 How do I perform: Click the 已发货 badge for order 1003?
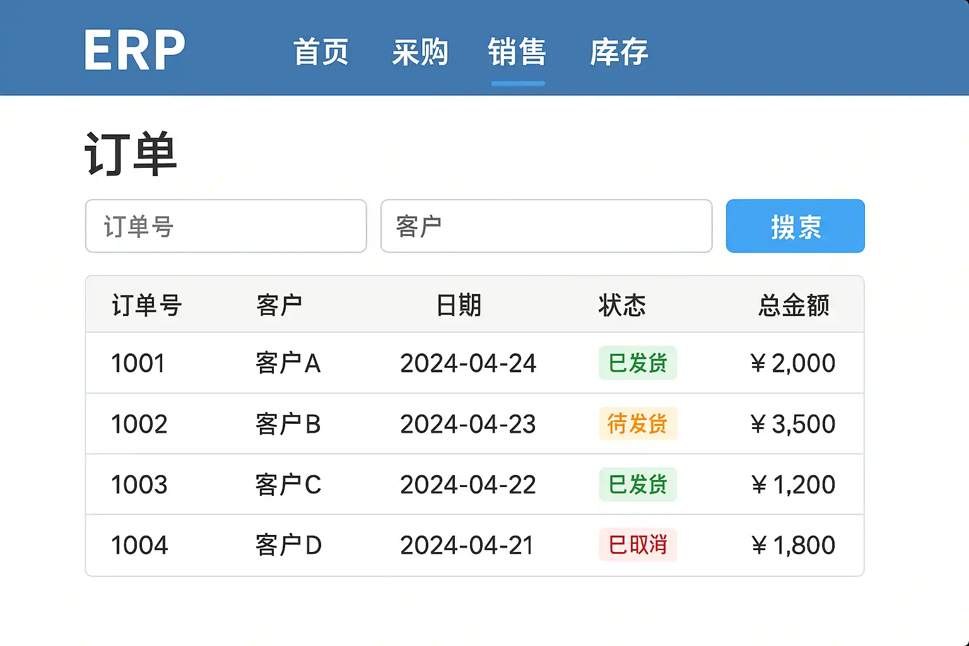(638, 484)
